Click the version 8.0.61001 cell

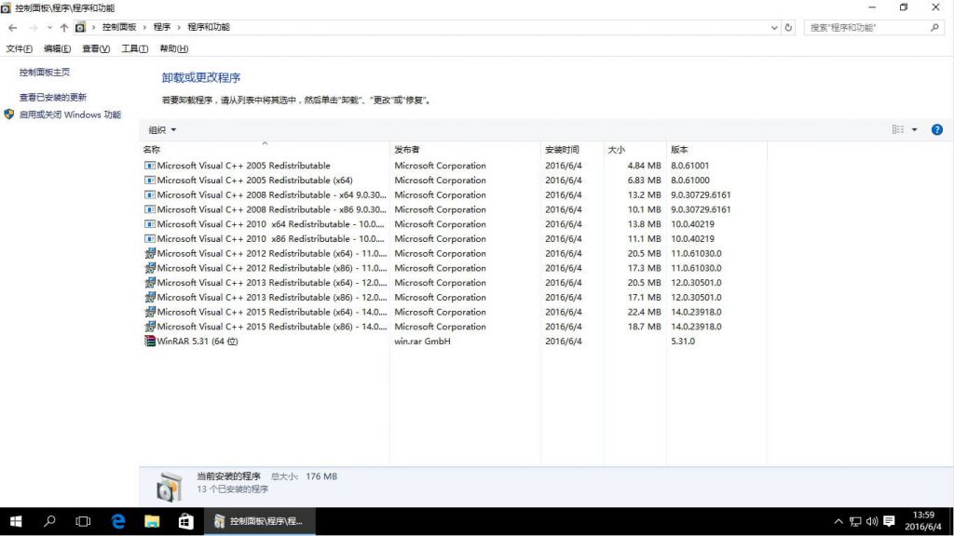coord(690,166)
